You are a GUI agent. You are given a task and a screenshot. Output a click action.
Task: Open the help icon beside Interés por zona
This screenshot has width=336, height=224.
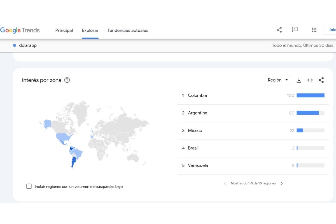coord(67,80)
